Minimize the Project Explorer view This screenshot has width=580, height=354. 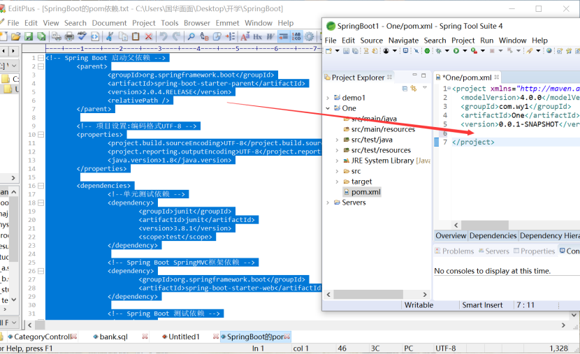pos(414,75)
